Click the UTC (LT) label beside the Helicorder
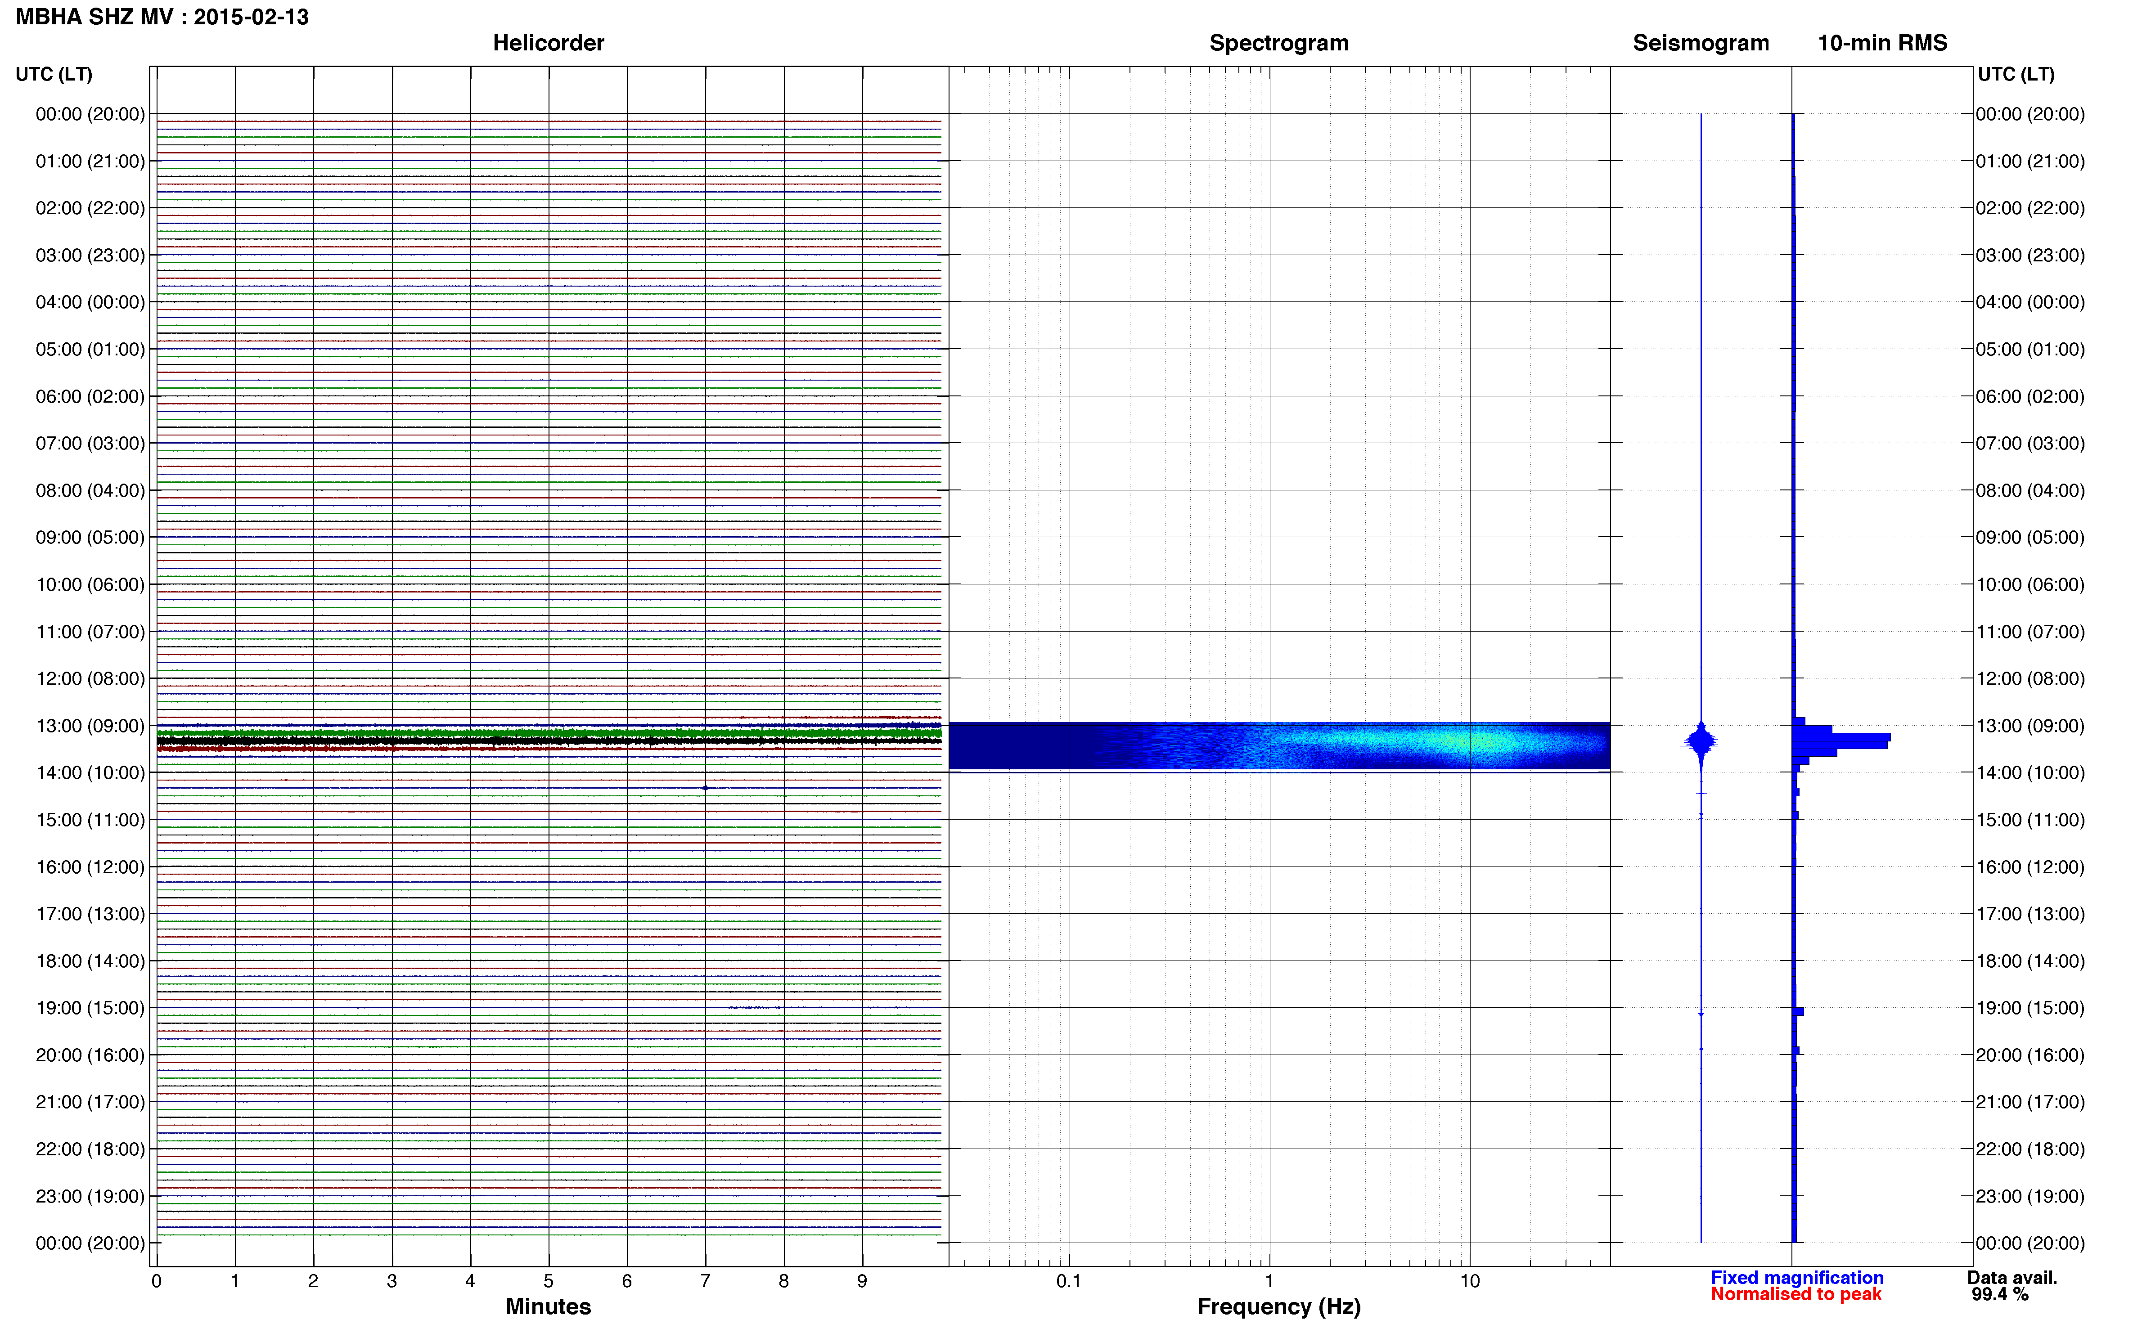This screenshot has width=2133, height=1333. tap(54, 74)
